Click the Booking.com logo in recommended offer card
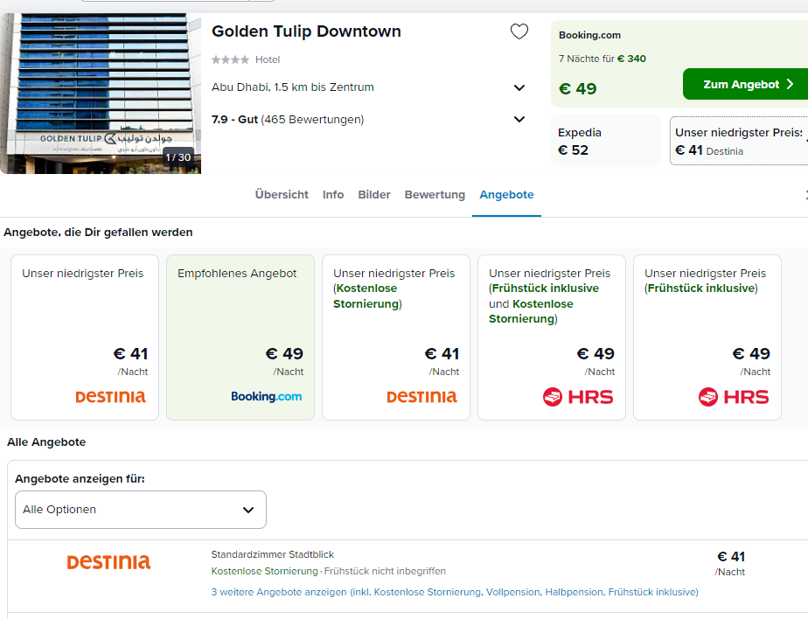Screen dimensions: 808x619 (x=267, y=396)
